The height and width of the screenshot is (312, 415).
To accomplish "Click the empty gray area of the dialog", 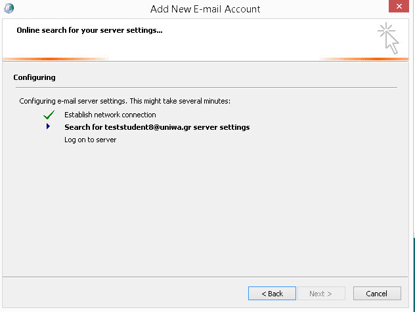I will [x=205, y=208].
